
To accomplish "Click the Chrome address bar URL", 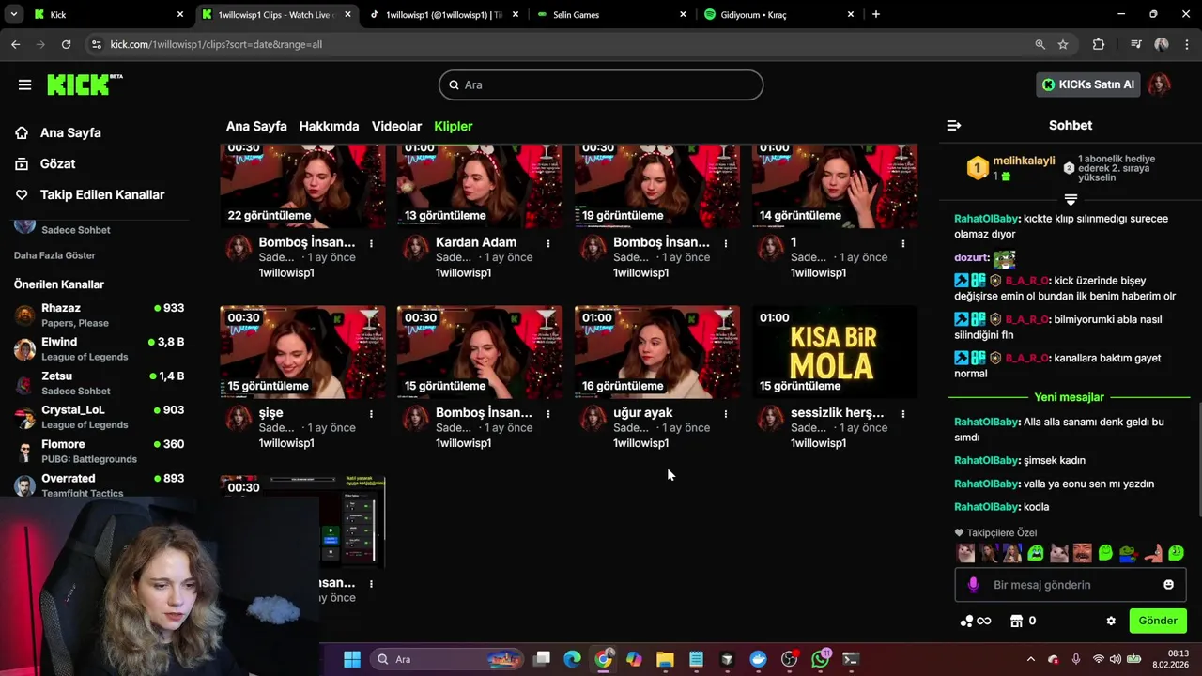I will (216, 44).
